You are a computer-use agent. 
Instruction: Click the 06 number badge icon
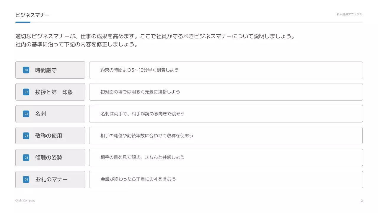(x=26, y=180)
